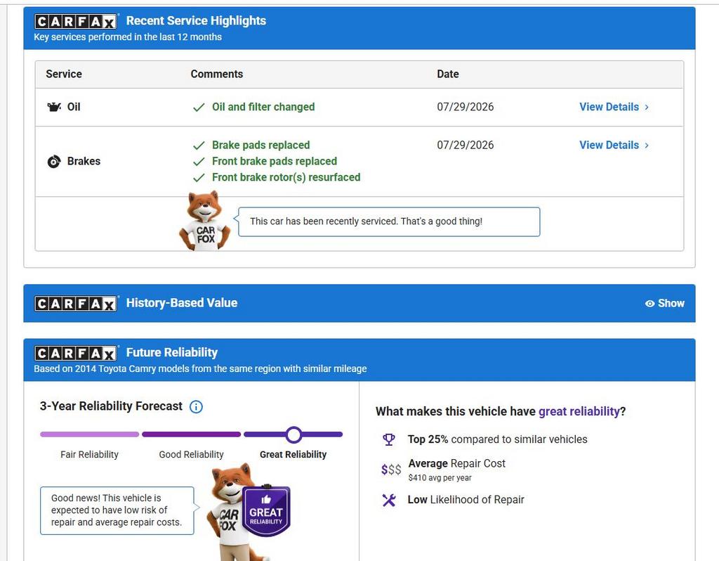
Task: Click the Date column header
Action: pyautogui.click(x=448, y=74)
